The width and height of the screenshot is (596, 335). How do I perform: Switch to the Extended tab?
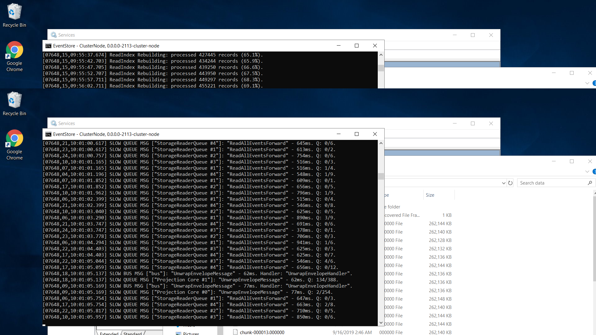click(109, 333)
